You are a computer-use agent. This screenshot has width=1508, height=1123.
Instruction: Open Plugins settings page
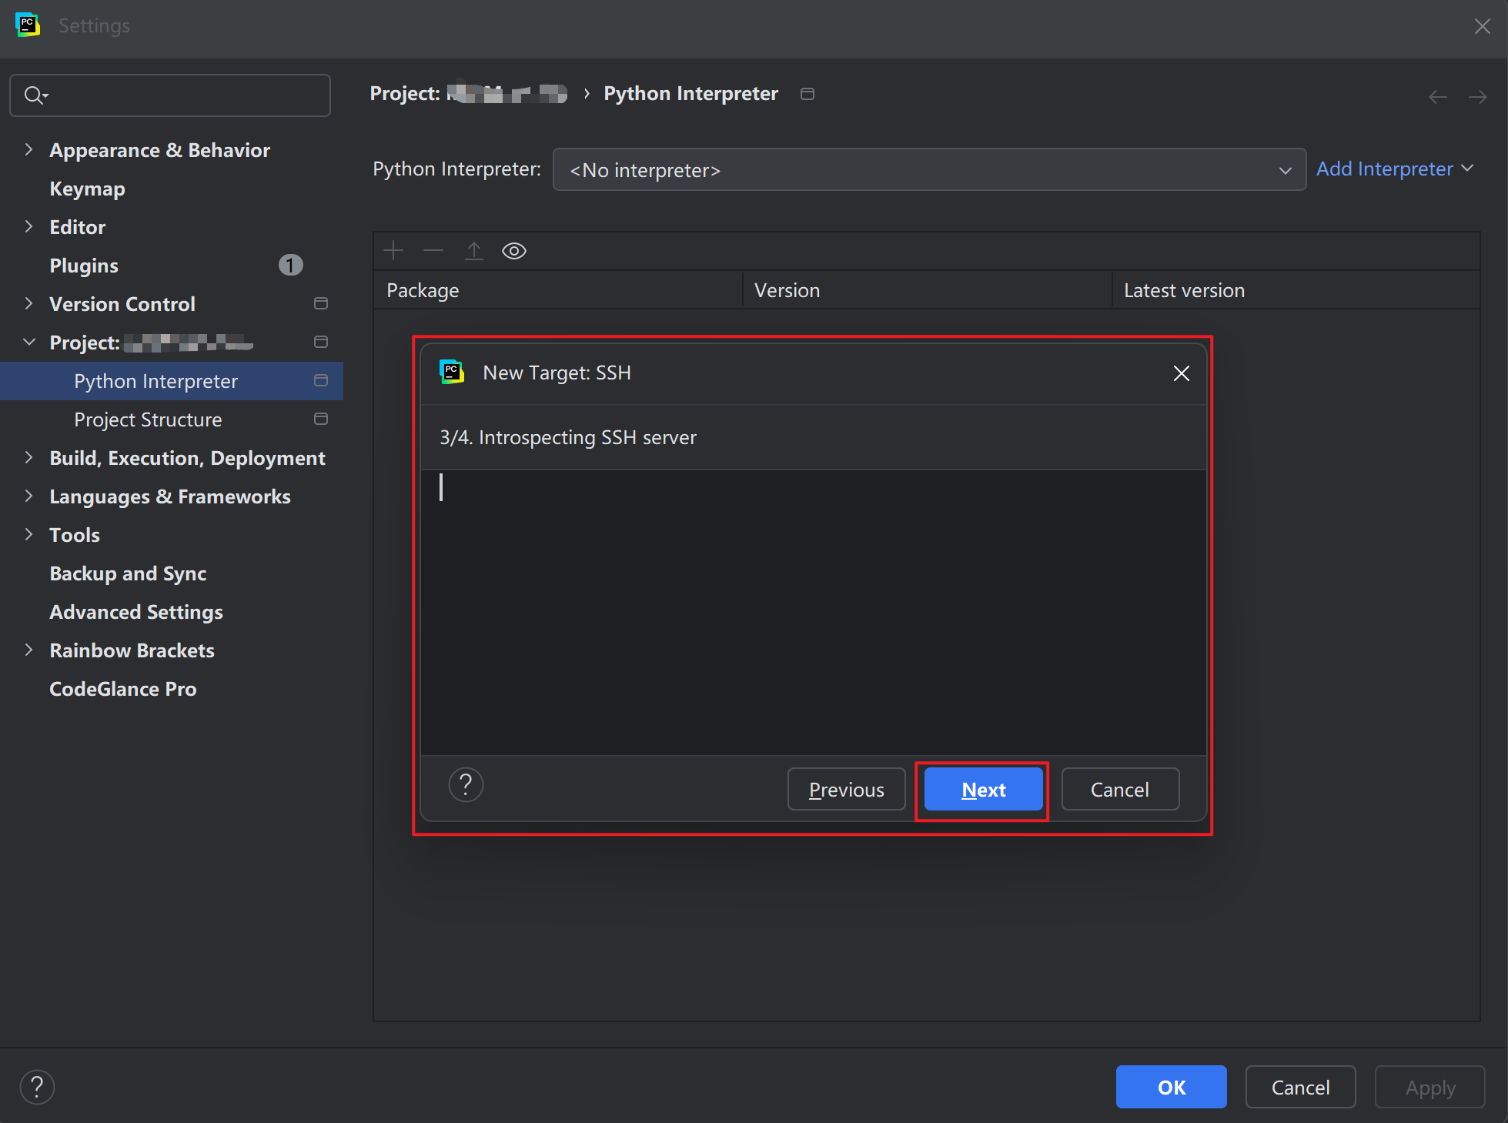84,266
